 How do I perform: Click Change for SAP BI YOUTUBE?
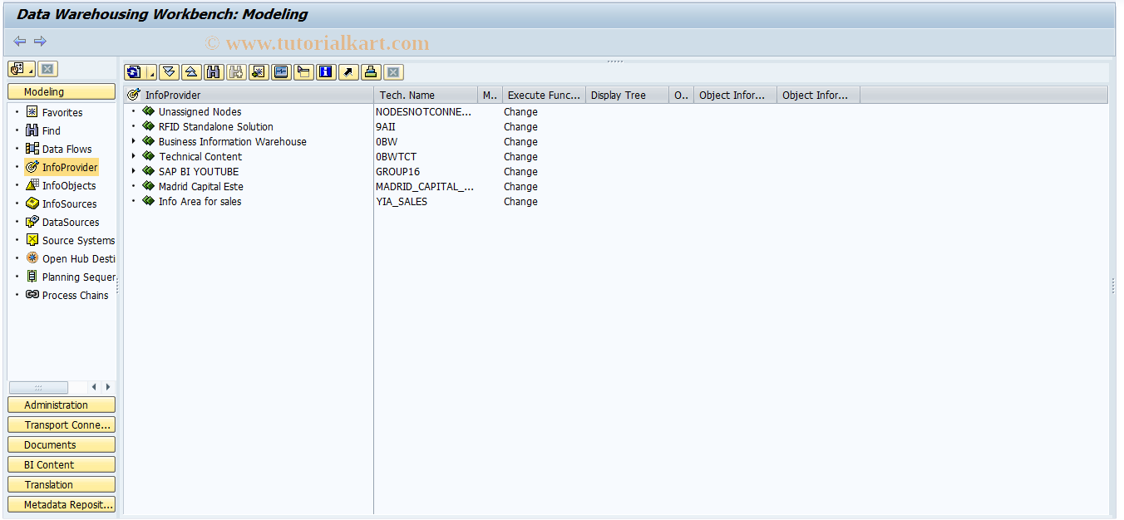(520, 171)
